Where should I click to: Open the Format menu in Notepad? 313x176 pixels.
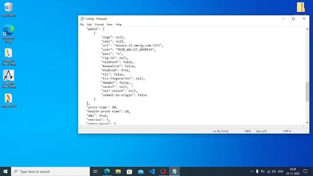[99, 24]
